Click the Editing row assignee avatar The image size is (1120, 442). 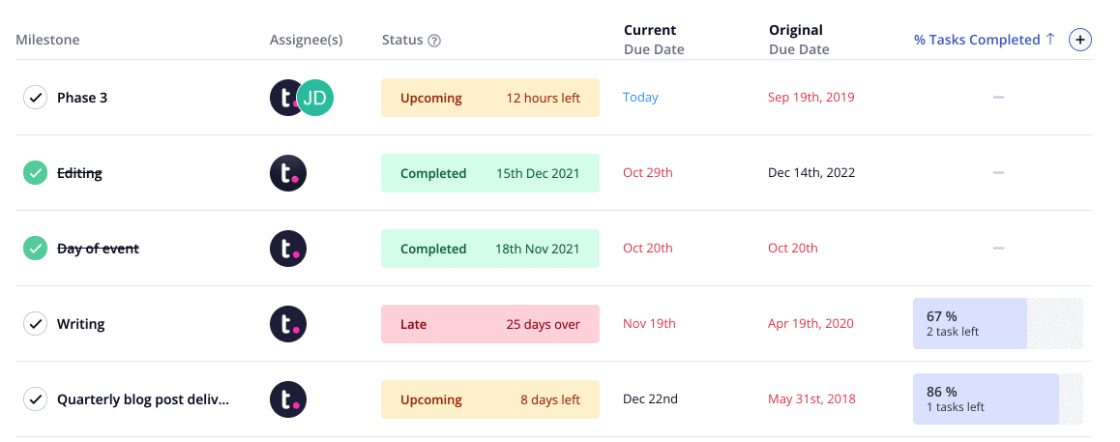coord(288,173)
